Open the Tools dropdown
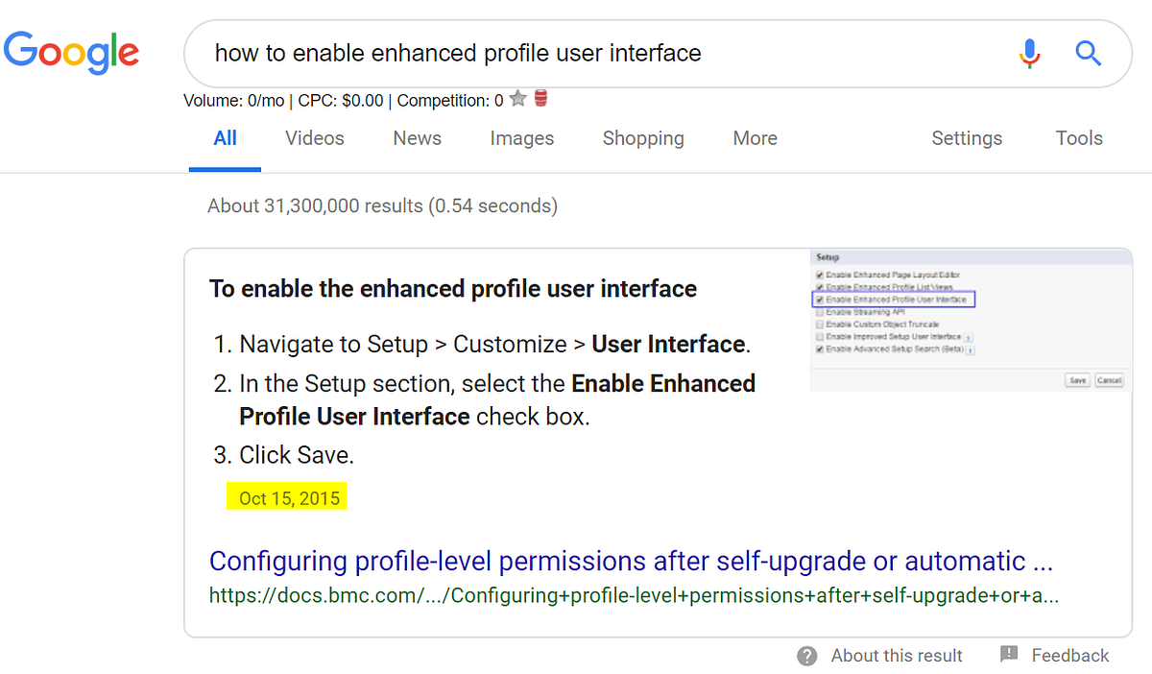The image size is (1152, 674). (x=1078, y=138)
